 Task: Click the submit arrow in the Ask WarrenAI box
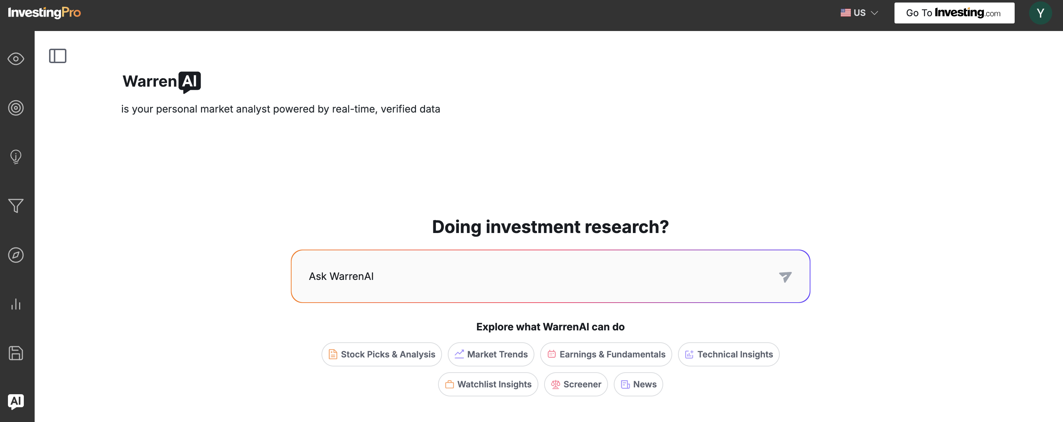pyautogui.click(x=785, y=277)
